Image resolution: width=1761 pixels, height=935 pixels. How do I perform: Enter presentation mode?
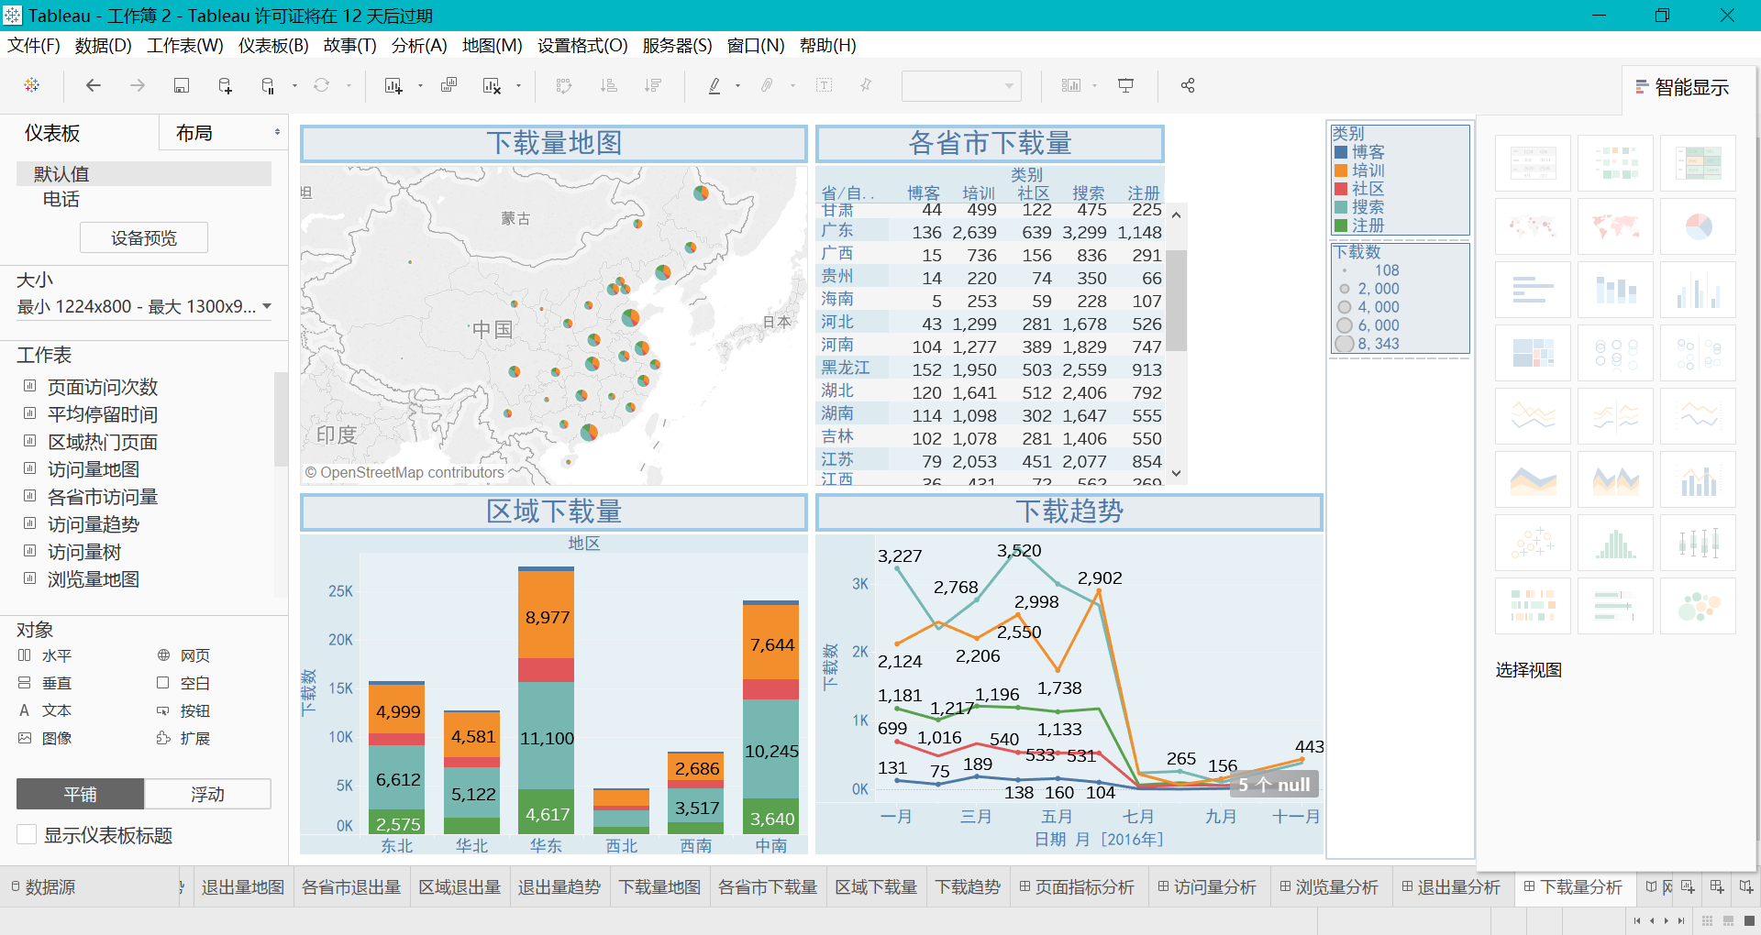tap(1125, 85)
